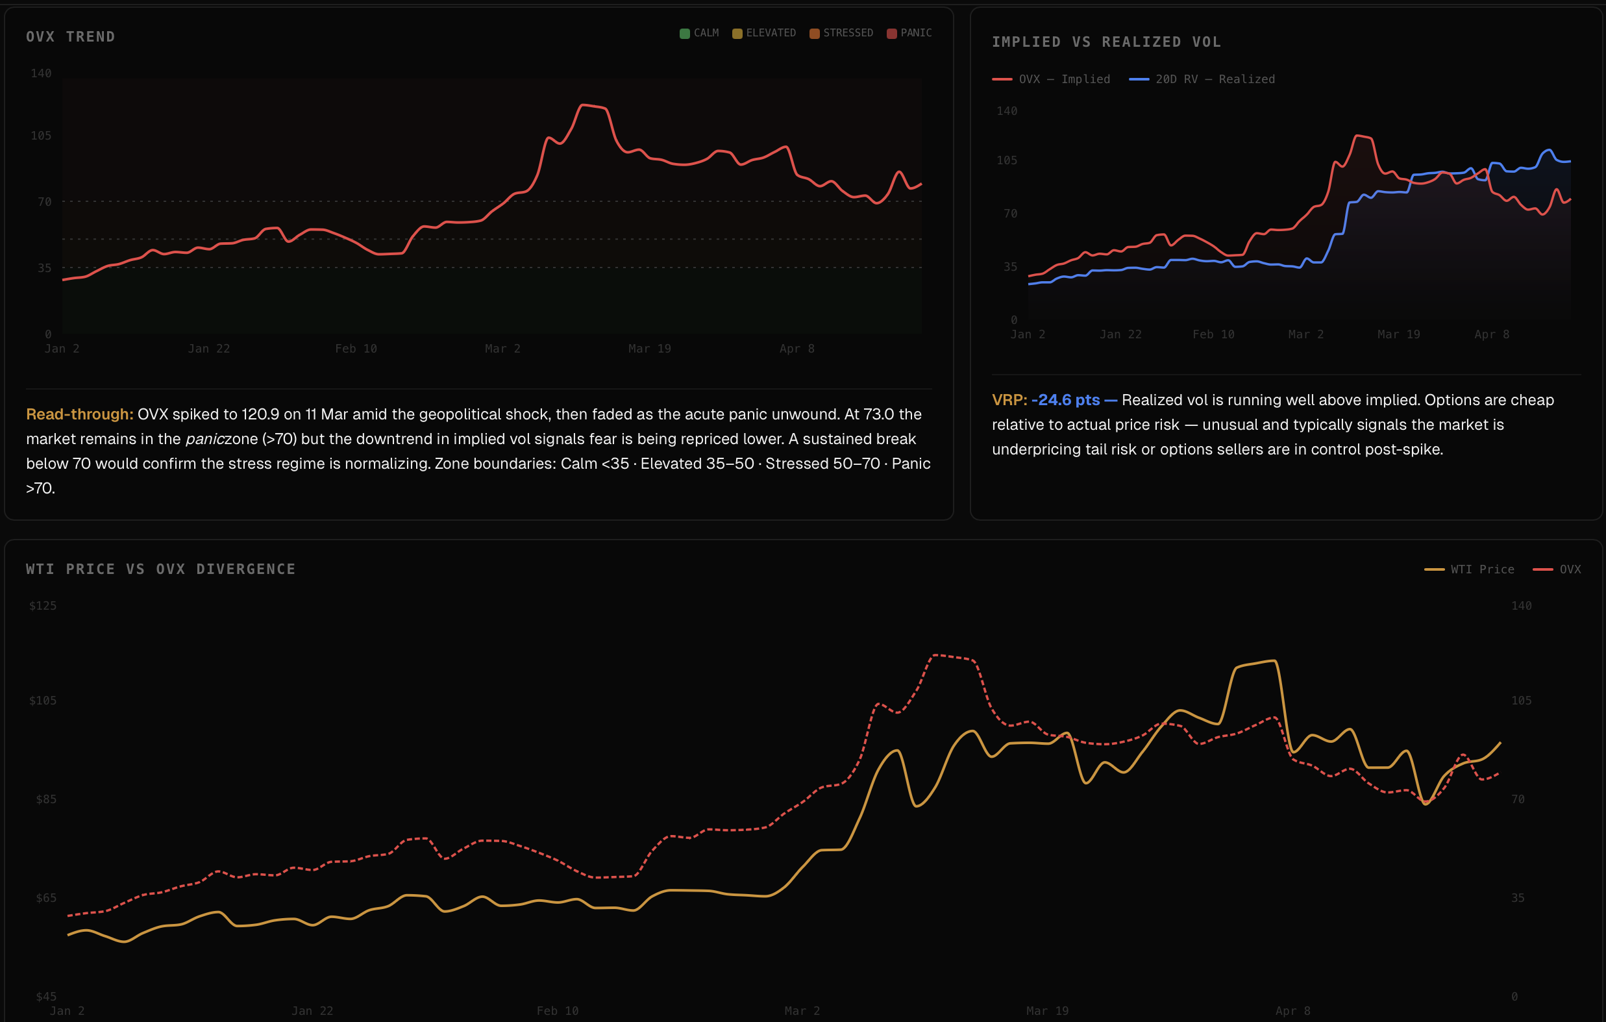Click the -24.6 pts value
The width and height of the screenshot is (1606, 1022).
1066,399
